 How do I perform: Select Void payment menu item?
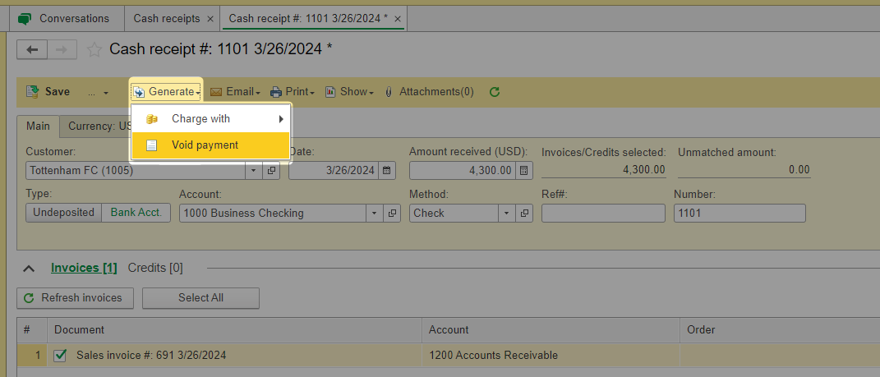[x=210, y=145]
